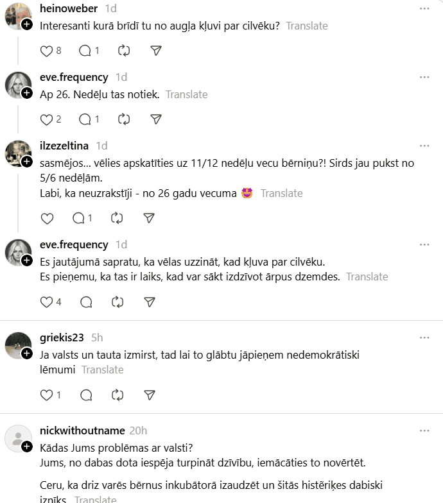Repost the griekis23 comment
This screenshot has width=443, height=503.
[x=117, y=395]
